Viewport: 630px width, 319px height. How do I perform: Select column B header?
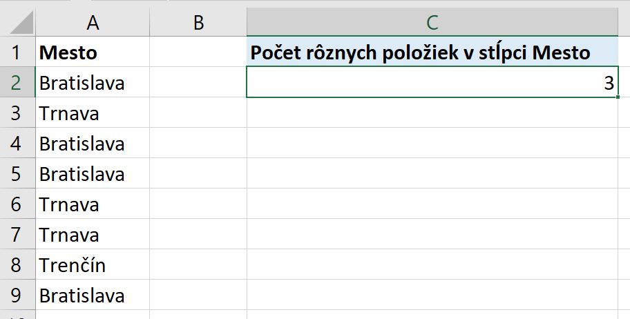(198, 23)
